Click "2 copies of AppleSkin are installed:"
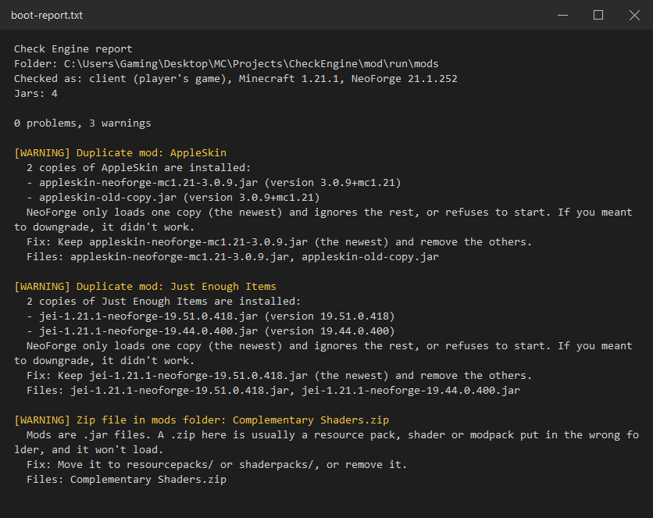This screenshot has width=653, height=518. pos(139,168)
